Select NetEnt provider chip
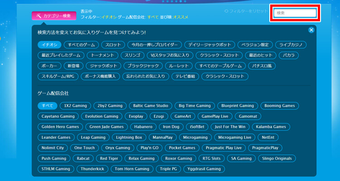 268,137
